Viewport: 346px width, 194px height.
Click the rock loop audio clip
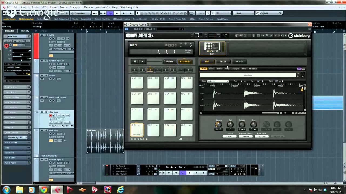(x=105, y=141)
